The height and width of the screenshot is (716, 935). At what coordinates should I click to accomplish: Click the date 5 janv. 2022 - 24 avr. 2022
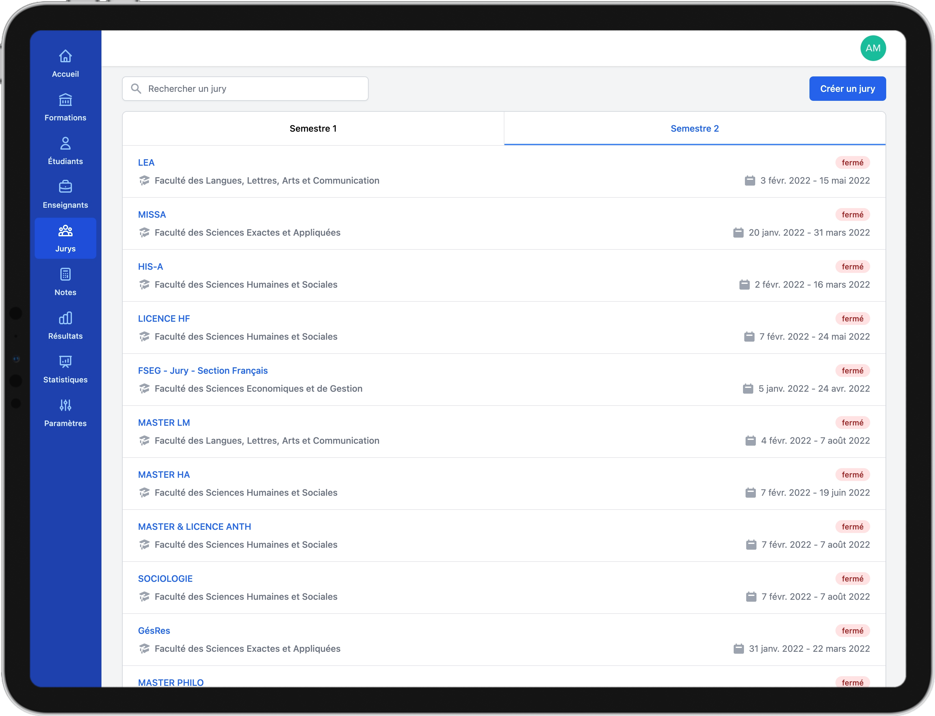(x=814, y=389)
